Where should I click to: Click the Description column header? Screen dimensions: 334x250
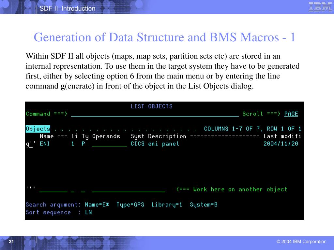click(x=167, y=136)
